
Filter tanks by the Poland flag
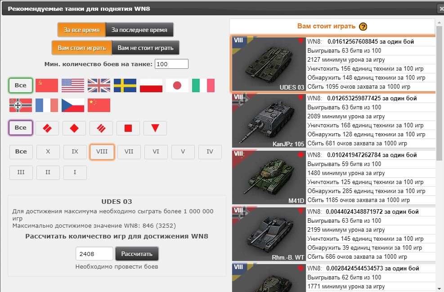pos(151,85)
